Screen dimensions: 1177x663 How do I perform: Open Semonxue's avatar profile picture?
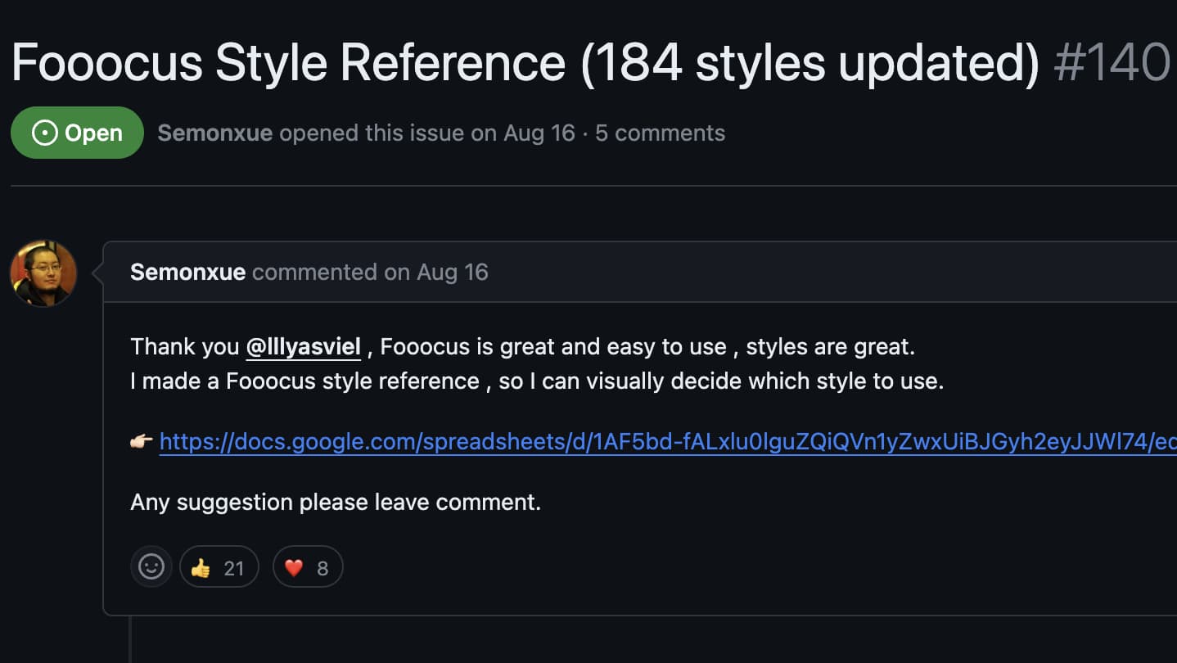pyautogui.click(x=43, y=273)
